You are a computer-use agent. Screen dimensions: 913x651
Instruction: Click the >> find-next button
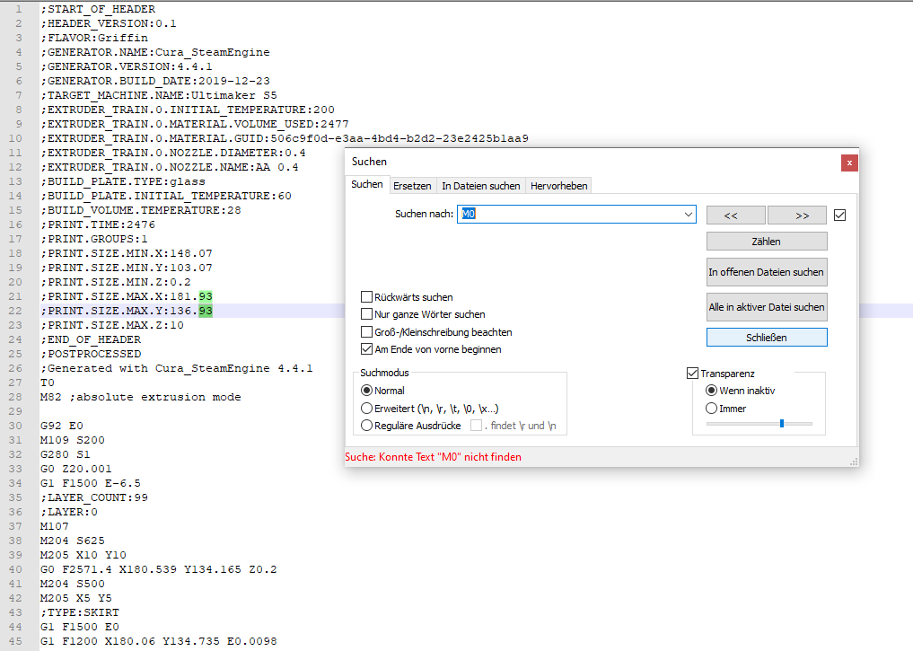pyautogui.click(x=796, y=215)
